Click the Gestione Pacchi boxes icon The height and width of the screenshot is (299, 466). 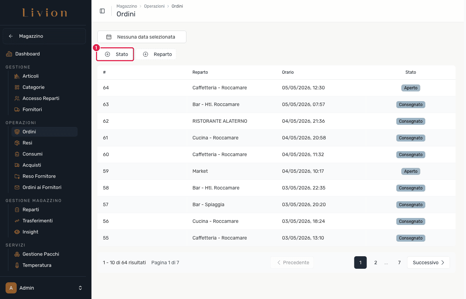click(17, 254)
